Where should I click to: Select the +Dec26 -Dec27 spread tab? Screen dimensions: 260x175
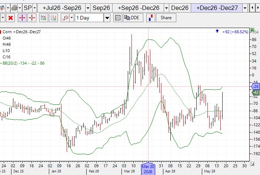(x=217, y=8)
